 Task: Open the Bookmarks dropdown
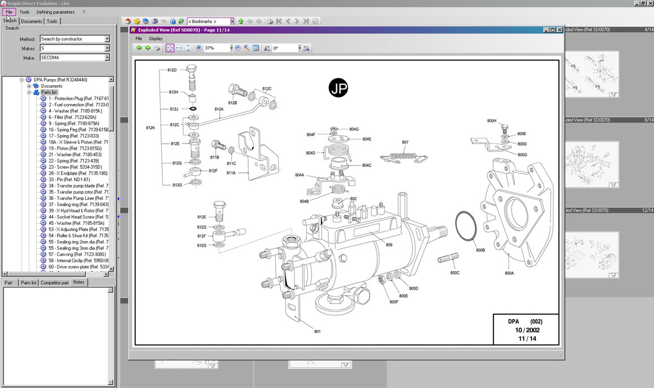coord(209,21)
